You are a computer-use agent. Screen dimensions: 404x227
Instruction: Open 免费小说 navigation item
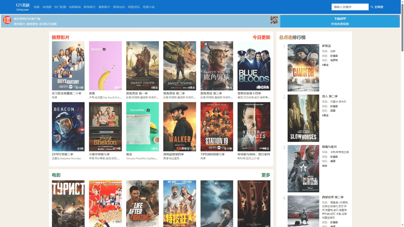click(x=148, y=7)
